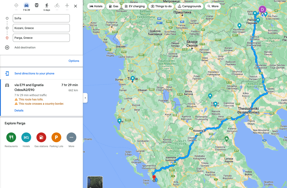Switch to transit travel mode
Image resolution: width=287 pixels, height=188 pixels.
coord(36,5)
